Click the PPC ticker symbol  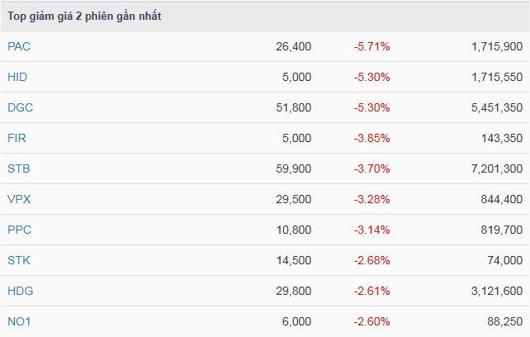tap(20, 230)
